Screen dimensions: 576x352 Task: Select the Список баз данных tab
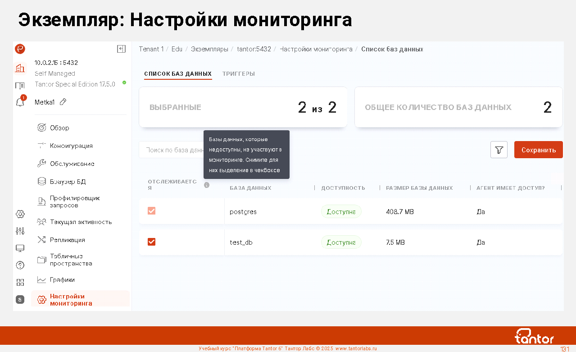tap(177, 74)
